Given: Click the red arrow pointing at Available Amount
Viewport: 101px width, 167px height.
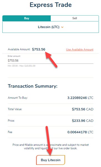Looking at the screenshot, I should point(51,59).
